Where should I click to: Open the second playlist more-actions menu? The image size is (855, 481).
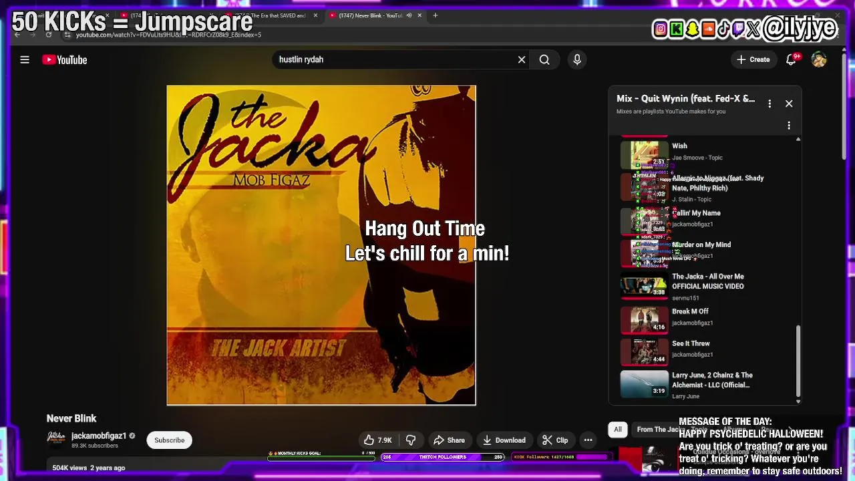point(789,126)
